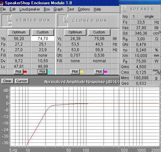Click the red plot color swatch
Image resolution: width=161 pixels, height=152 pixels.
click(25, 72)
